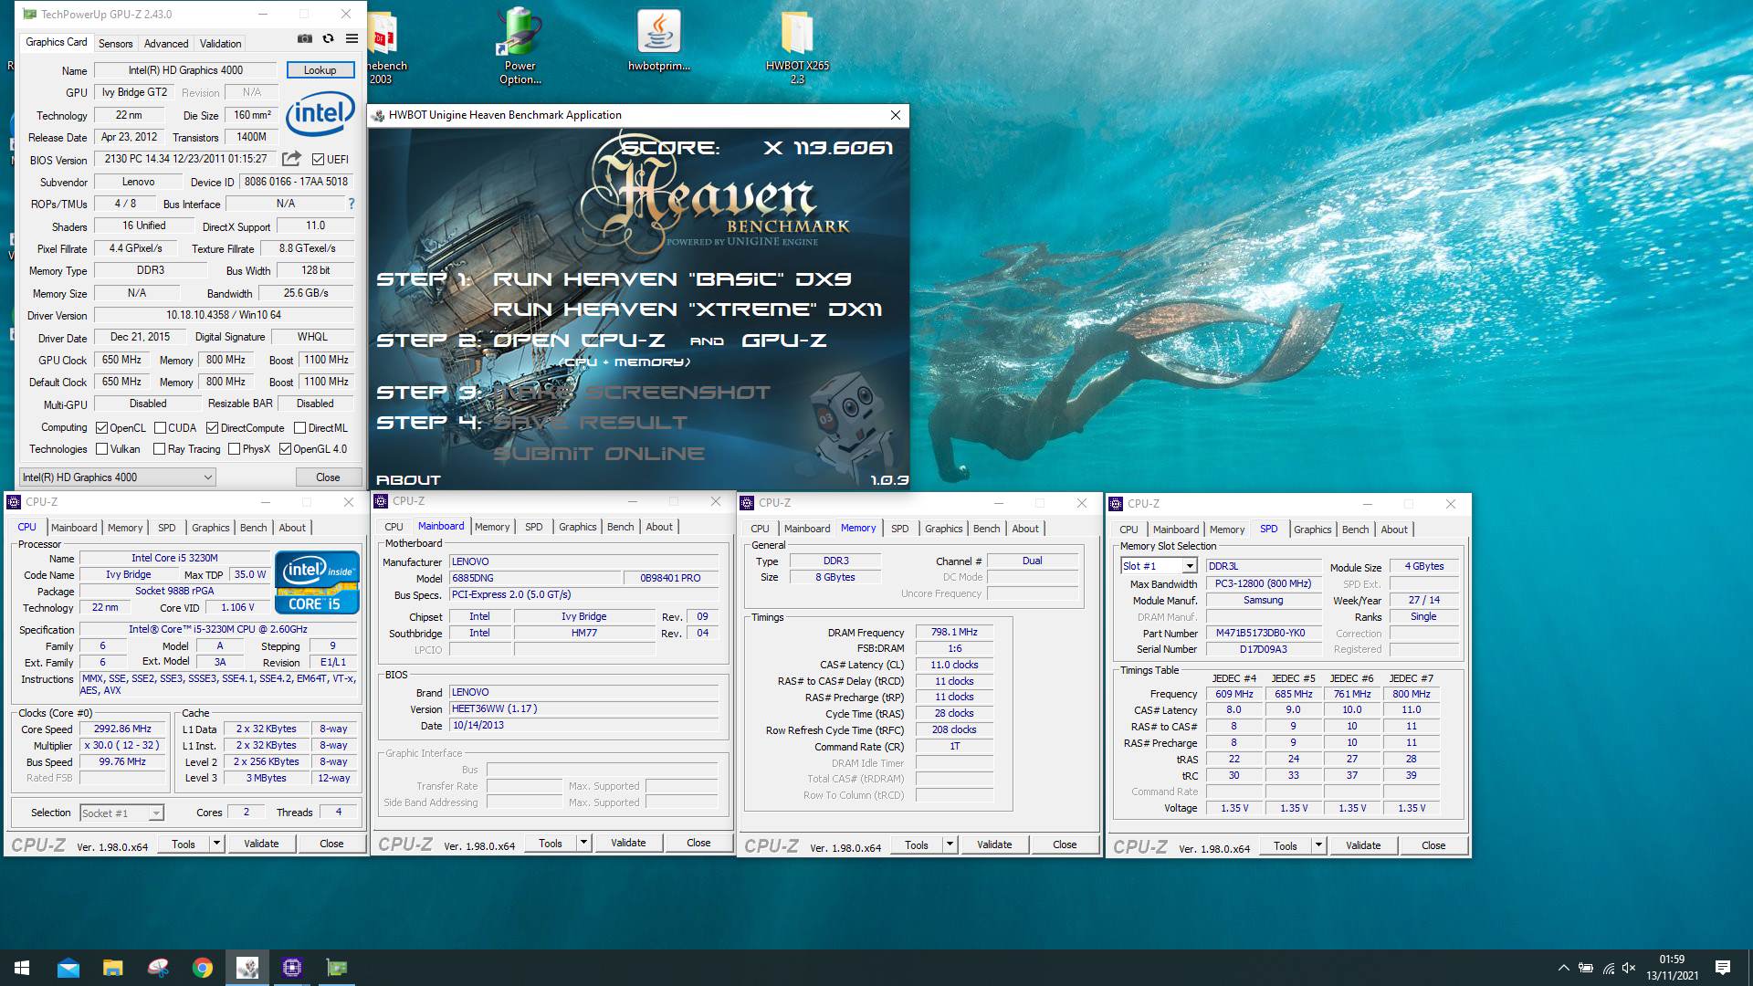Open About tab in CPU-Z SPD window
Viewport: 1753px width, 986px height.
pyautogui.click(x=1393, y=530)
